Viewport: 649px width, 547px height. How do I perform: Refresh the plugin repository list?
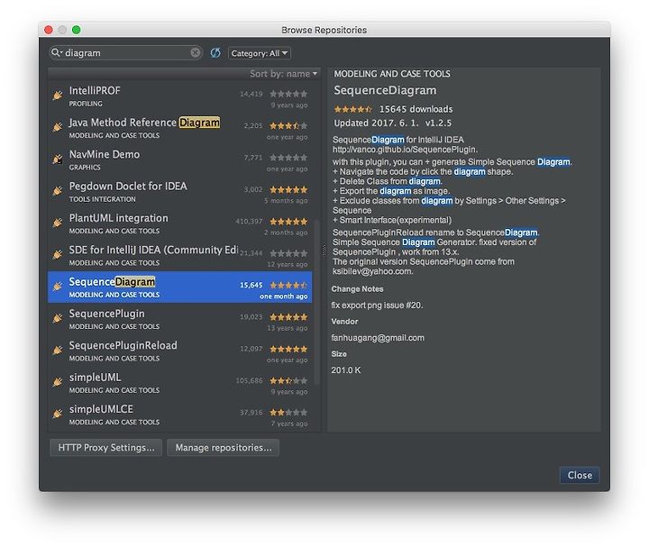coord(215,52)
